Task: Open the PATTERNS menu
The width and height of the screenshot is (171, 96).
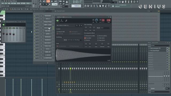Action: [14, 3]
